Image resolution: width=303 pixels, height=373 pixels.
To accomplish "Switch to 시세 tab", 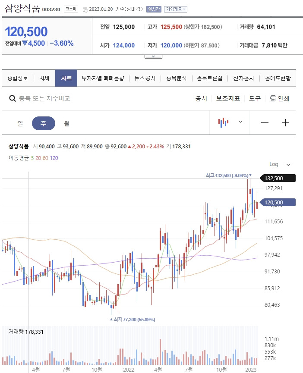I will pyautogui.click(x=44, y=78).
